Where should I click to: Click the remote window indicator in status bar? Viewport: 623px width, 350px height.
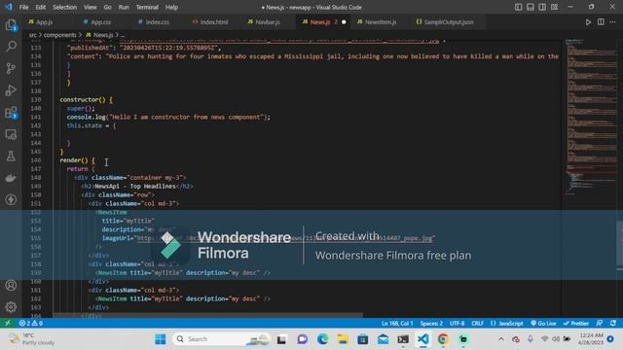(8, 323)
